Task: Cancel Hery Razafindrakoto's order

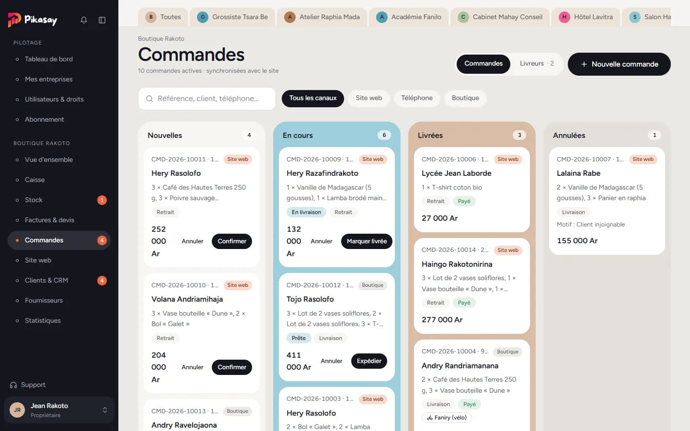Action: click(x=322, y=241)
